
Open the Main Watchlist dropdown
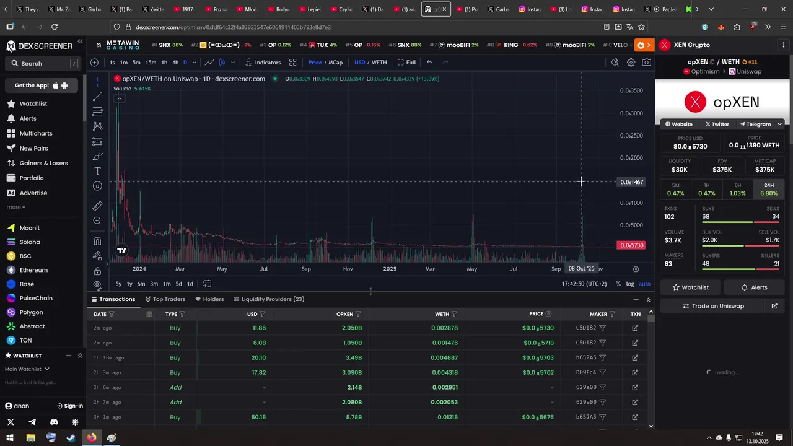[x=27, y=369]
